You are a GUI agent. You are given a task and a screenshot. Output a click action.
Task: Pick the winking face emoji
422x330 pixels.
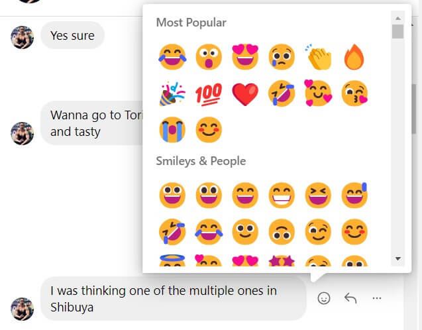pyautogui.click(x=317, y=231)
